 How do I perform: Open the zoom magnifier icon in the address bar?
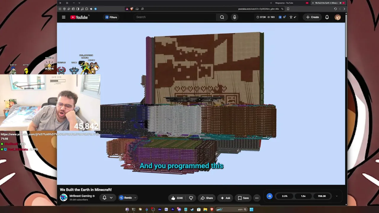tap(142, 9)
